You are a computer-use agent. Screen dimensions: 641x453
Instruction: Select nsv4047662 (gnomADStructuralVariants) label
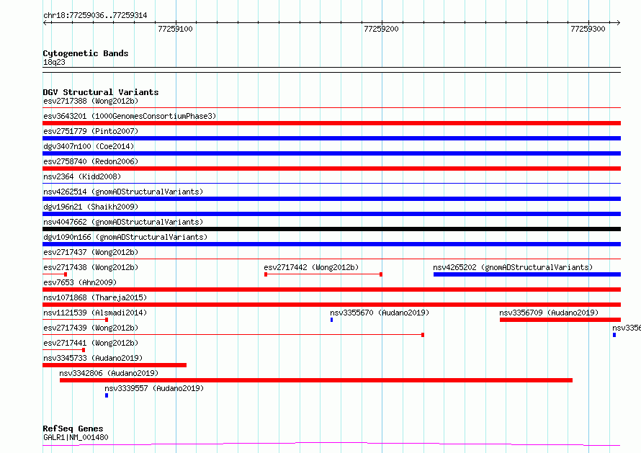pos(123,222)
